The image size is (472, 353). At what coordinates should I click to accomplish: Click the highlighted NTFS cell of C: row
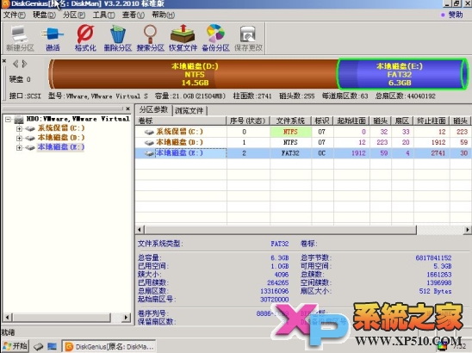[291, 132]
